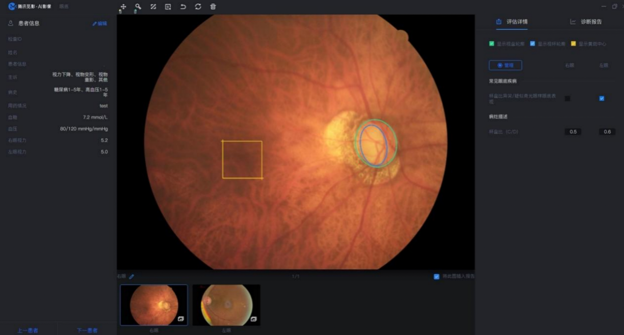Toggle the yellow 显示黄斑中心 checkbox
The image size is (624, 335).
(573, 44)
